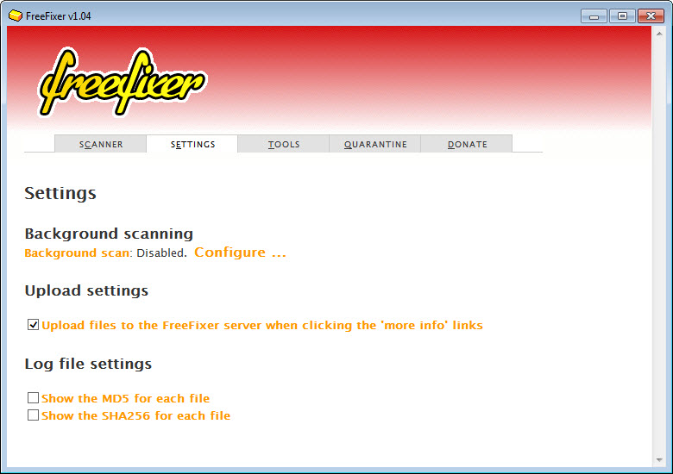Click the Configure ... link
Viewport: 673px width, 474px height.
(x=240, y=253)
